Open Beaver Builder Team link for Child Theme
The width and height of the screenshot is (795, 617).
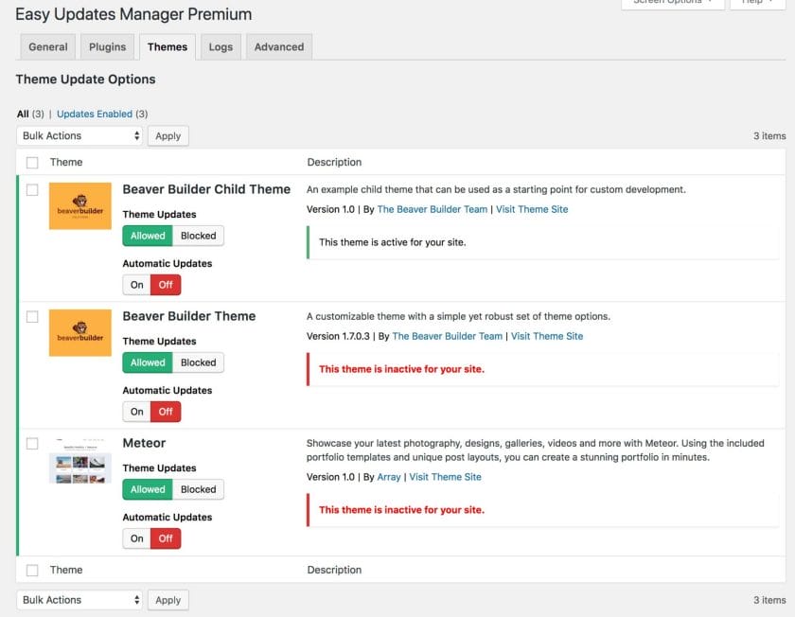click(x=432, y=209)
